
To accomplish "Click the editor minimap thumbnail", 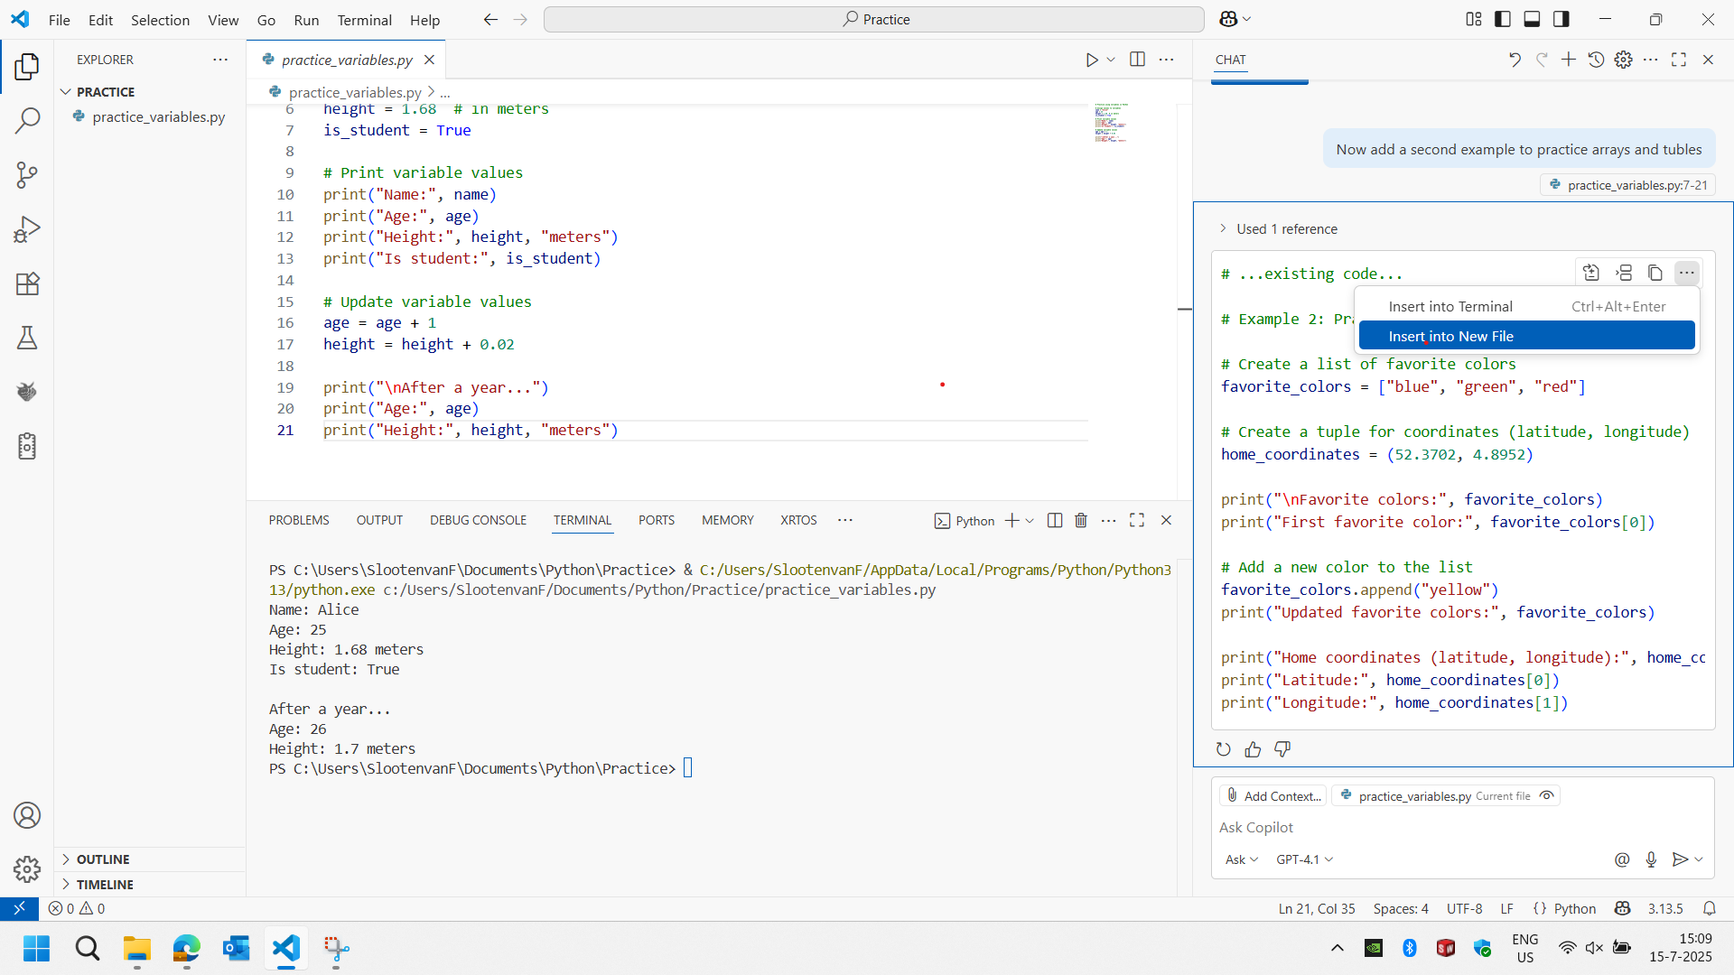I will pos(1111,123).
